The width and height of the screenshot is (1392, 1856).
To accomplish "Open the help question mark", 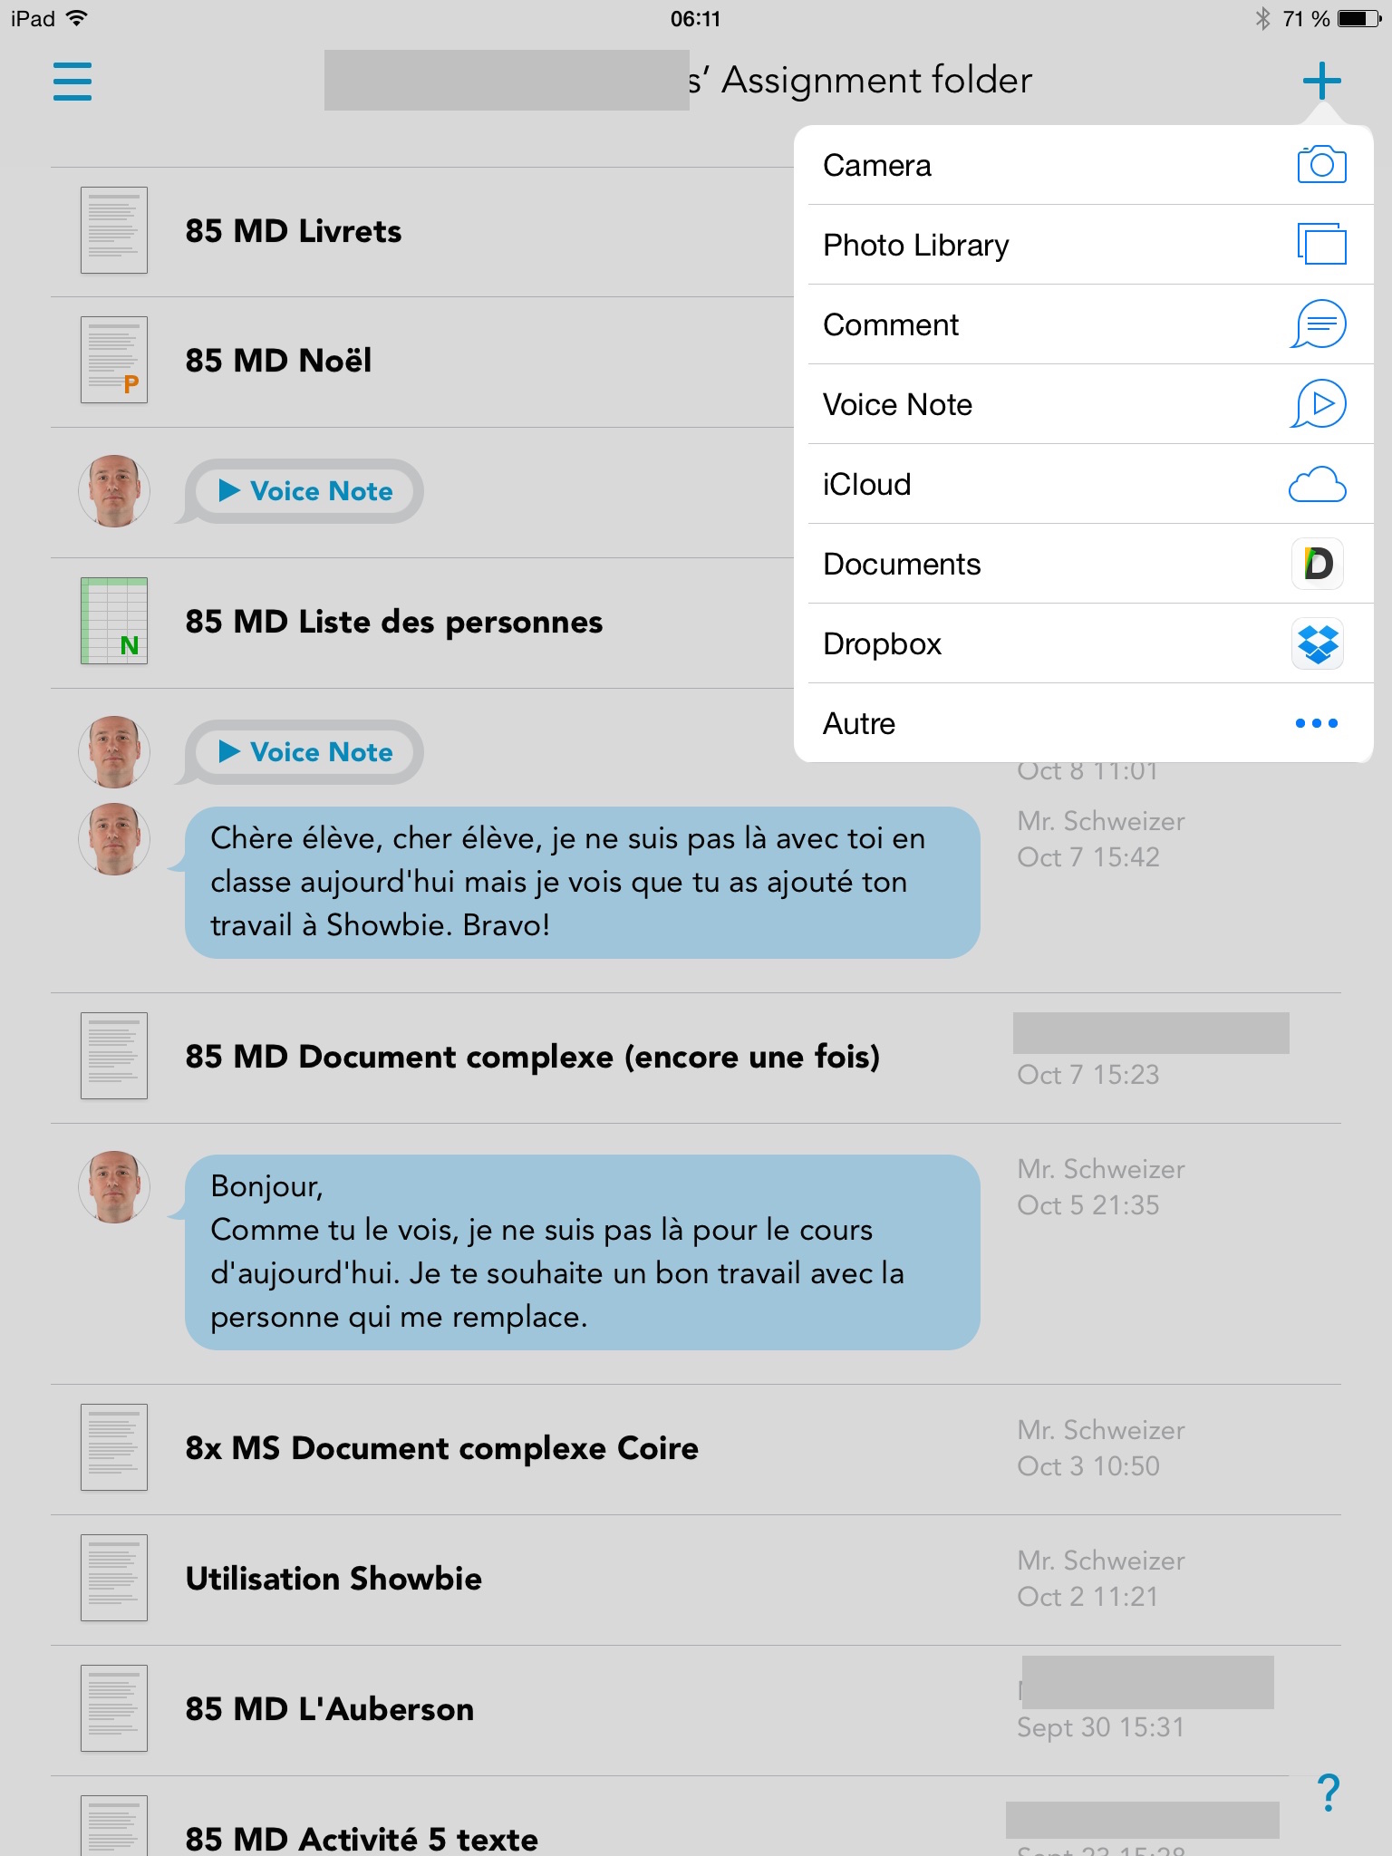I will tap(1329, 1792).
